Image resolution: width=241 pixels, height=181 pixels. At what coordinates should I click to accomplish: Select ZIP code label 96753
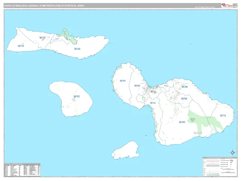click(x=153, y=103)
